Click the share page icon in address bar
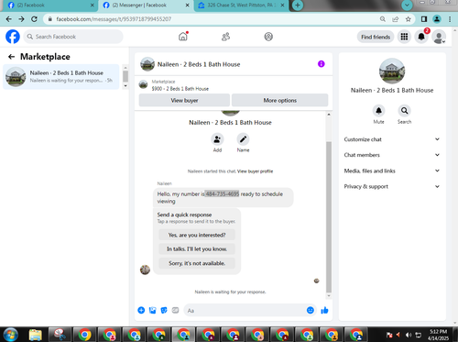Viewport: 458px width, 342px height. click(396, 19)
